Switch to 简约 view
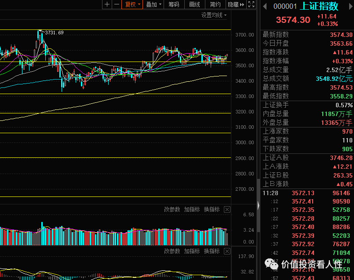Viewport: 354px width, 280px height. pyautogui.click(x=215, y=4)
